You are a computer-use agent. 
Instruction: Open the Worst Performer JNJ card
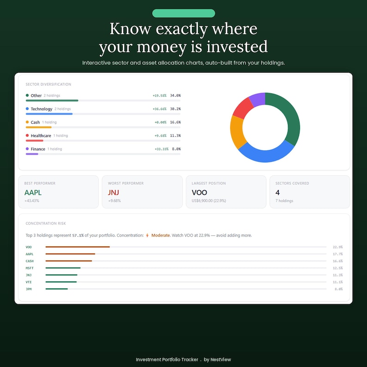pos(142,192)
